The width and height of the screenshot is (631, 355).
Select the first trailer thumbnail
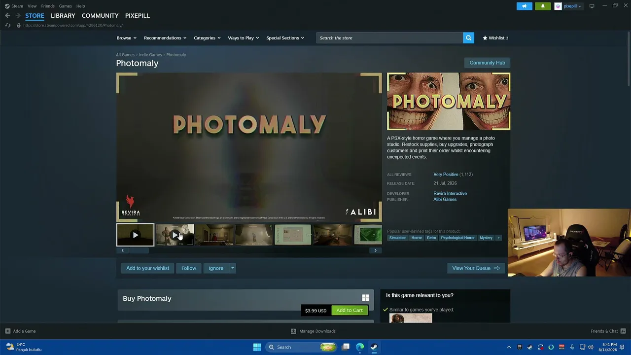click(x=135, y=235)
